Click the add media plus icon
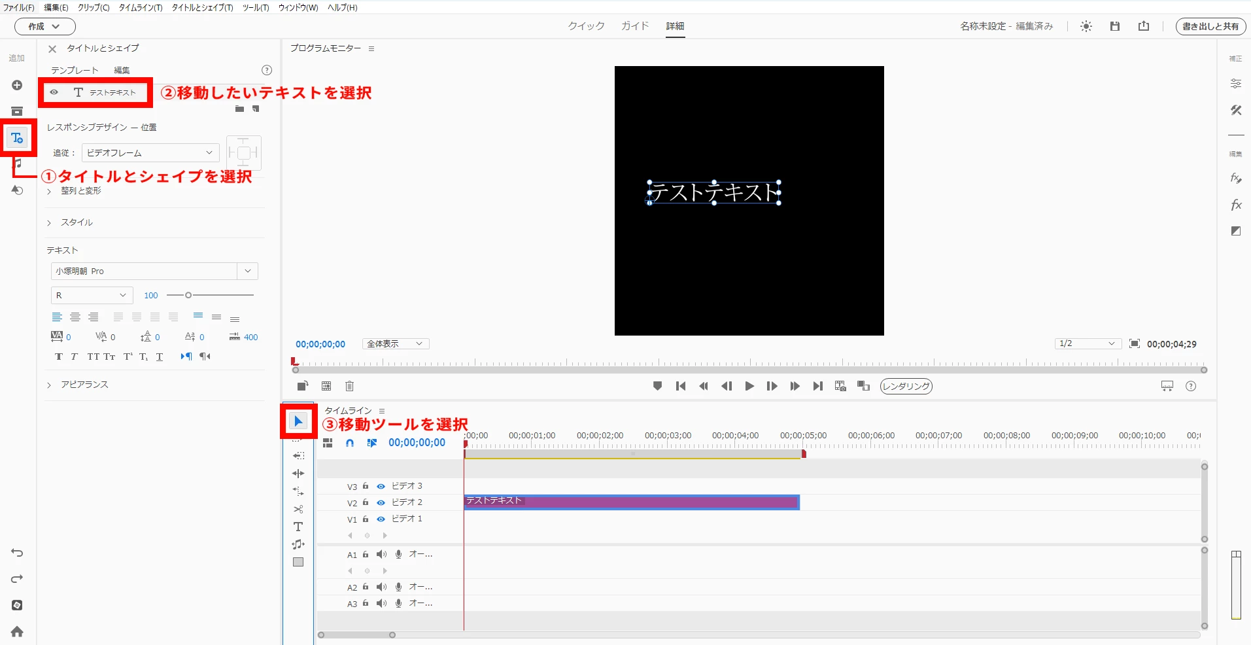1251x645 pixels. point(17,85)
